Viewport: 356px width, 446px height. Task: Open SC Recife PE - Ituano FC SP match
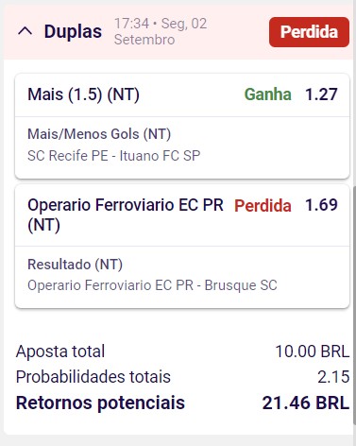114,156
